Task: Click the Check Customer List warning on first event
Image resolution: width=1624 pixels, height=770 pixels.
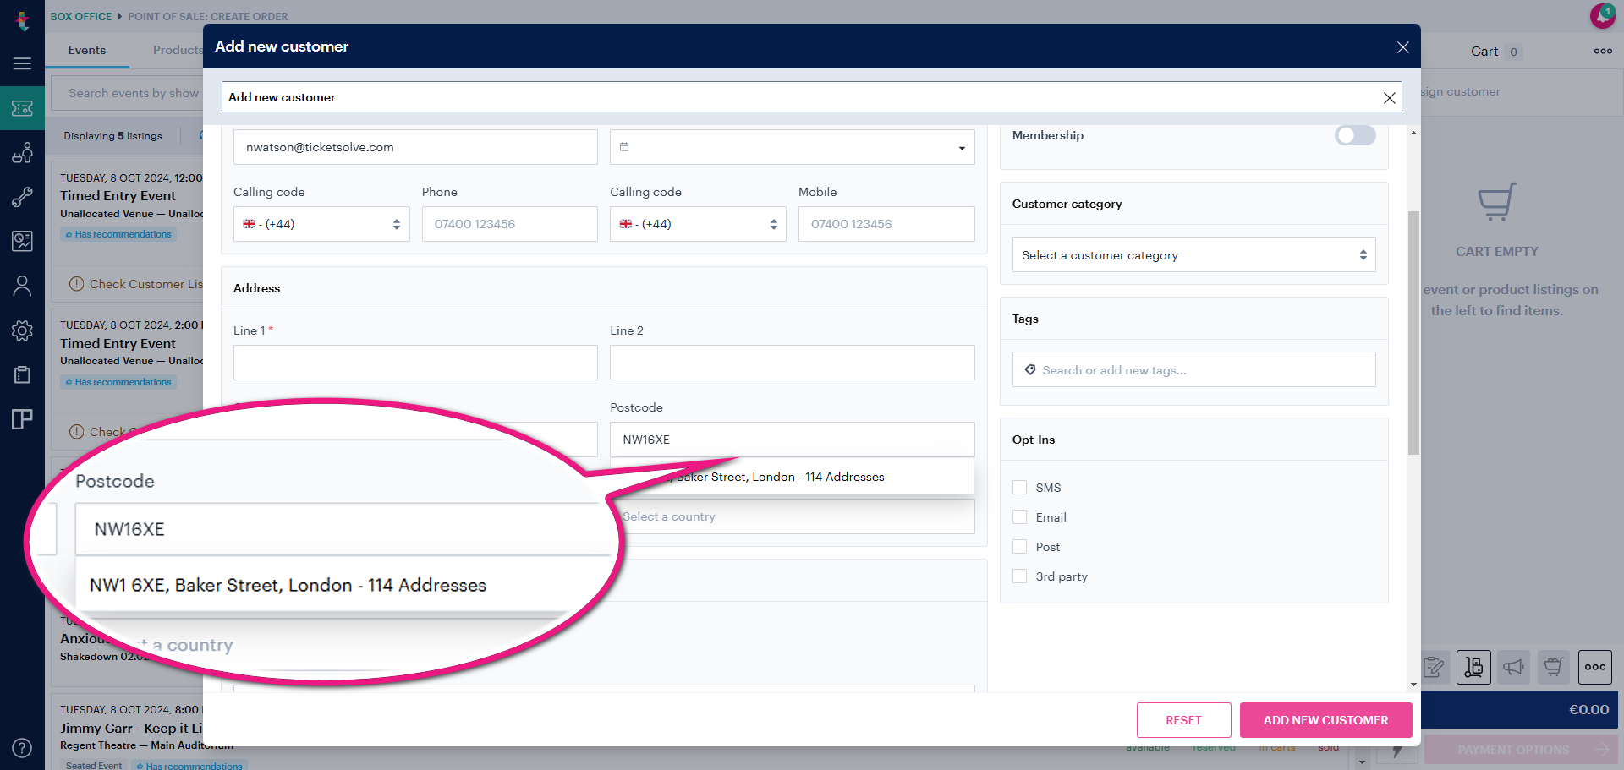Action: pos(135,284)
